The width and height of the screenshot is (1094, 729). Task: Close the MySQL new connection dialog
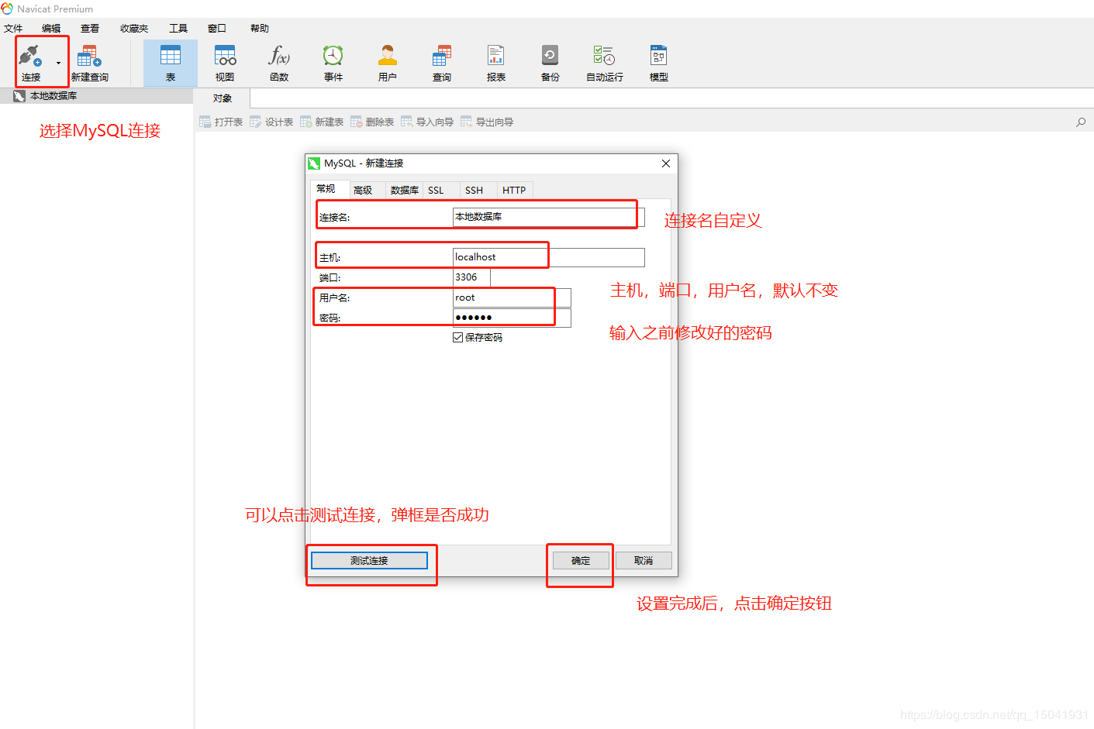(x=666, y=163)
